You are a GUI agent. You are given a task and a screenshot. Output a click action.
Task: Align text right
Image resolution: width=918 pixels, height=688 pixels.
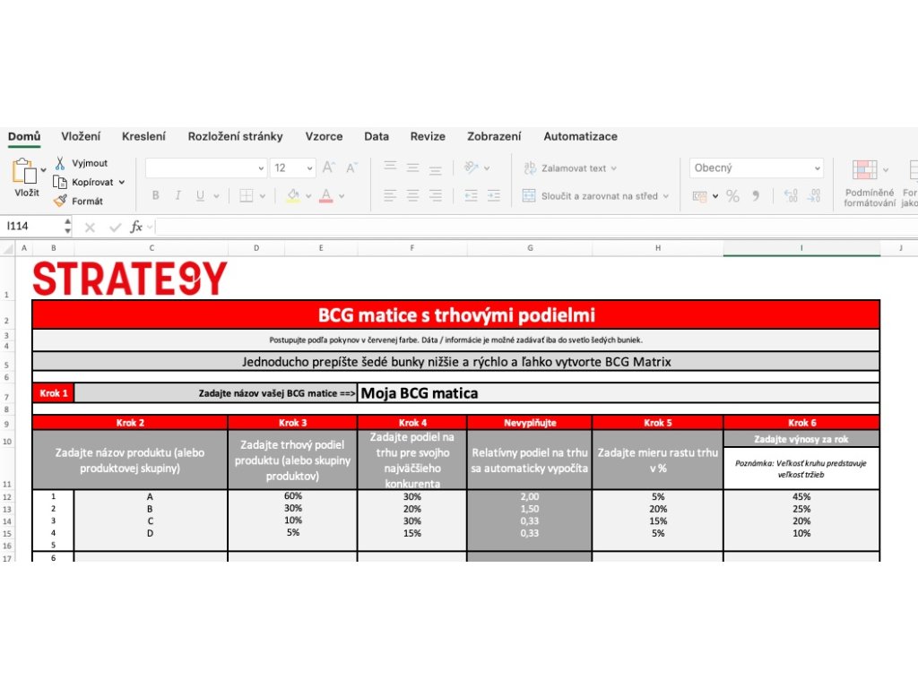click(435, 195)
